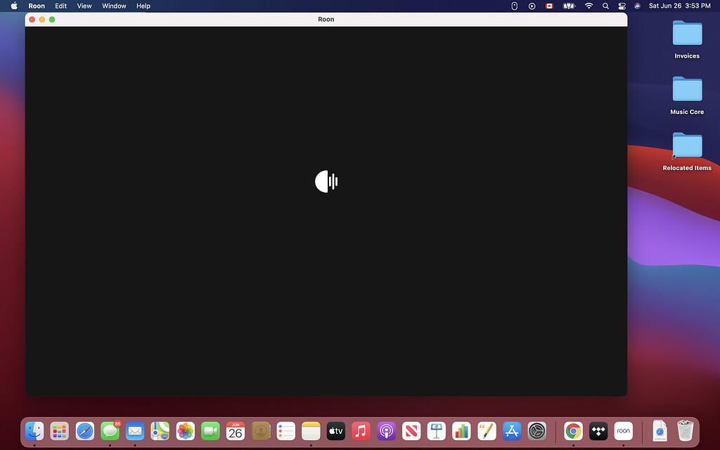Open Google Chrome from the Dock

[572, 431]
